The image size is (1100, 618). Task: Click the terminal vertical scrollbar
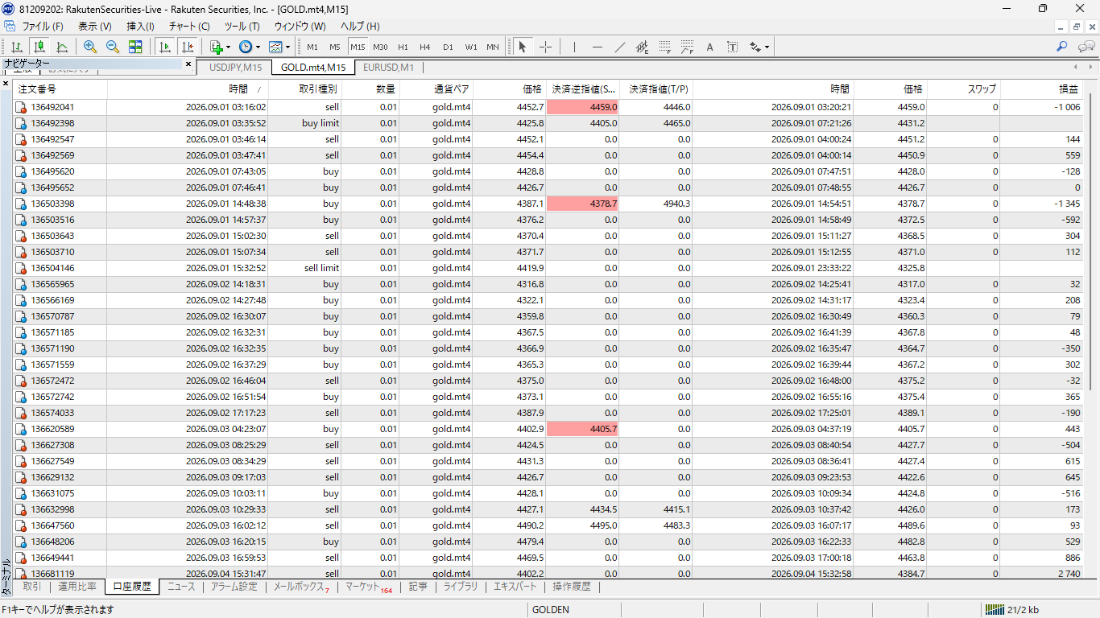pyautogui.click(x=1091, y=330)
